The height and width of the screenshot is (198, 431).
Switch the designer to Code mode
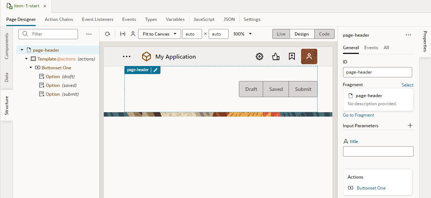[x=324, y=34]
